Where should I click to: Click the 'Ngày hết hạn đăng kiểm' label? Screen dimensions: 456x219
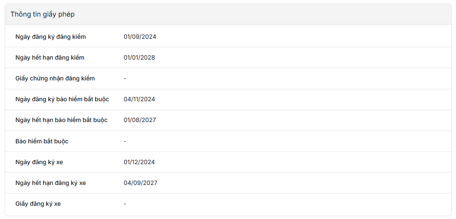pos(50,58)
